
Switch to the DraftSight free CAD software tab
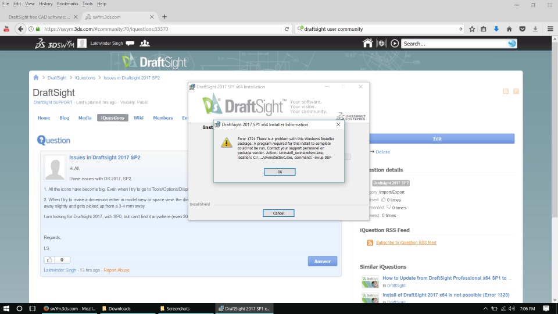click(39, 17)
